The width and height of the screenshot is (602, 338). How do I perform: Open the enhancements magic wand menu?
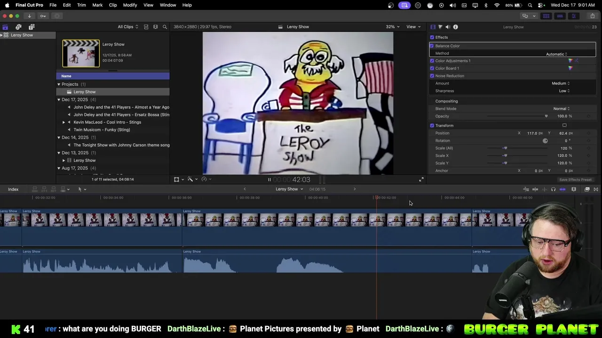(x=191, y=179)
